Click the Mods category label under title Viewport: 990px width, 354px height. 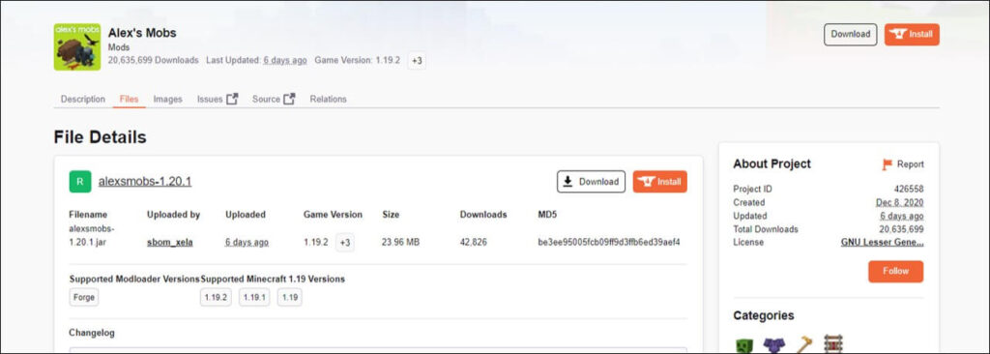(x=119, y=47)
